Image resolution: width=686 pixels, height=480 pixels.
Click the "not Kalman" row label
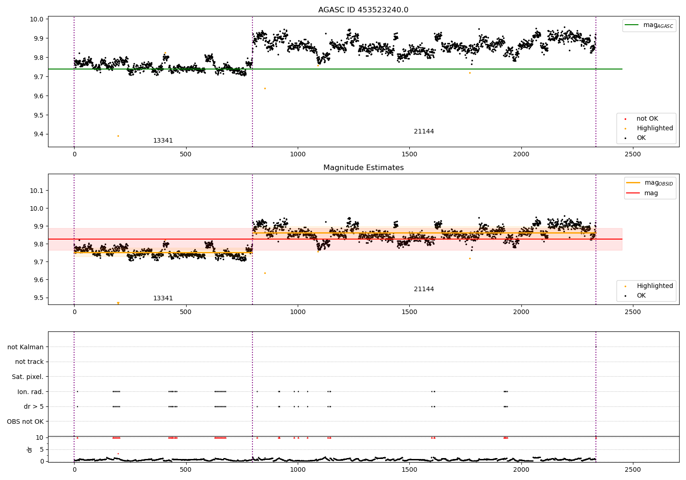point(26,347)
